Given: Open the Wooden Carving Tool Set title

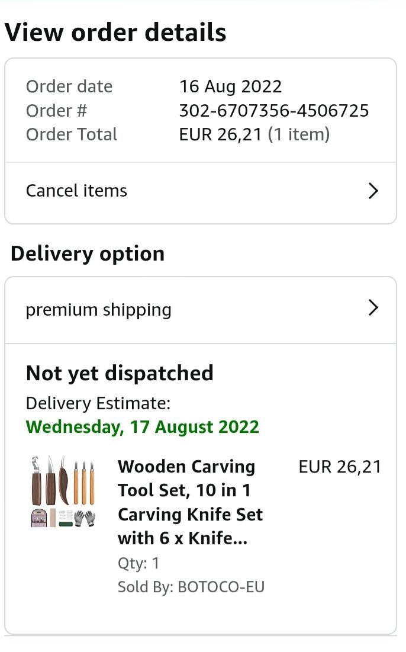Looking at the screenshot, I should point(190,502).
